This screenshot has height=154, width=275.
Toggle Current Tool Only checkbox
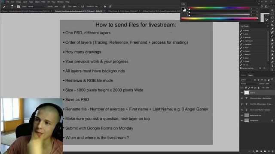(x=241, y=68)
